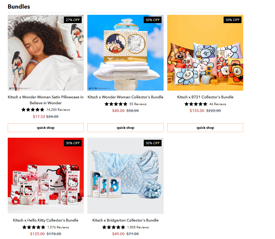Screen dimensions: 275x239
Task: Open Kitsch x Wonder Woman Collector's Bundle title
Action: click(125, 97)
